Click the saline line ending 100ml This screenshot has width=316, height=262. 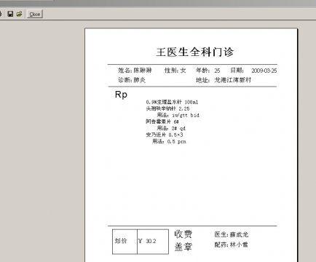click(172, 102)
